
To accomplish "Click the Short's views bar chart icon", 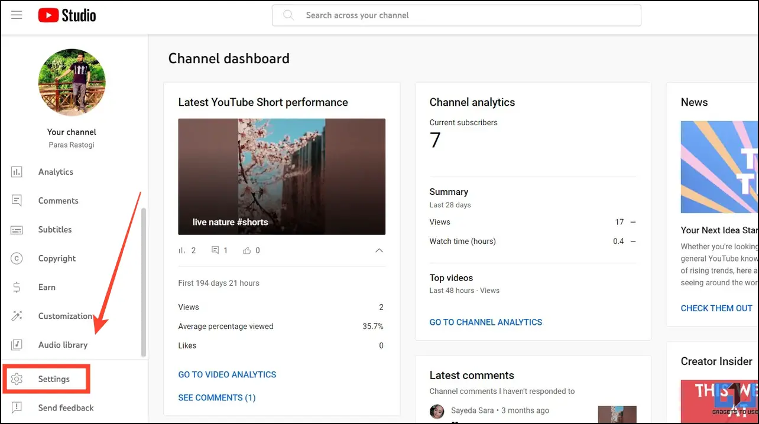I will point(182,250).
